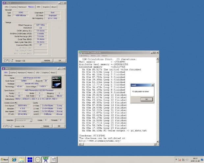Click the Checksum: FF33F045 line
The width and height of the screenshot is (204, 163).
point(92,136)
